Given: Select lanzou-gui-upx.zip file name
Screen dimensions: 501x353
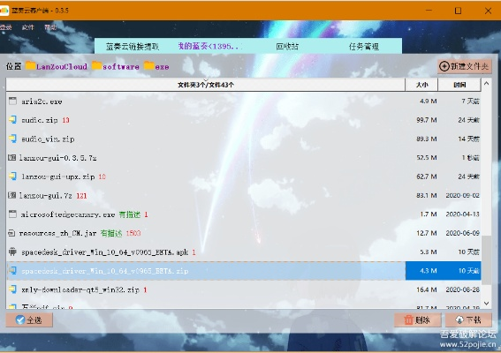Looking at the screenshot, I should point(58,176).
